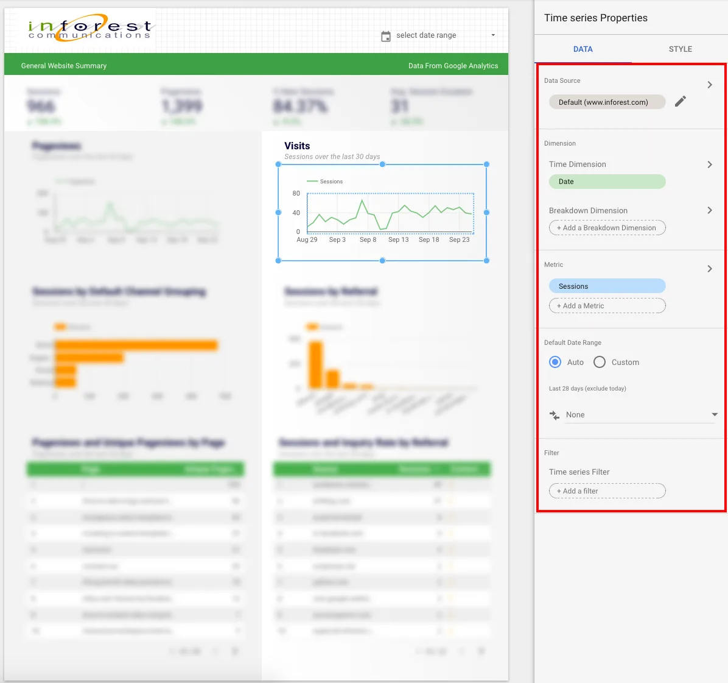
Task: Click the Date dimension chip
Action: (607, 181)
